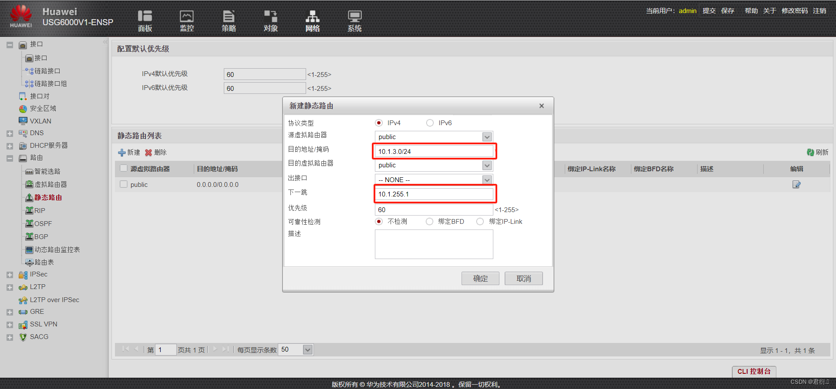Expand the SSL VPN tree node

10,325
